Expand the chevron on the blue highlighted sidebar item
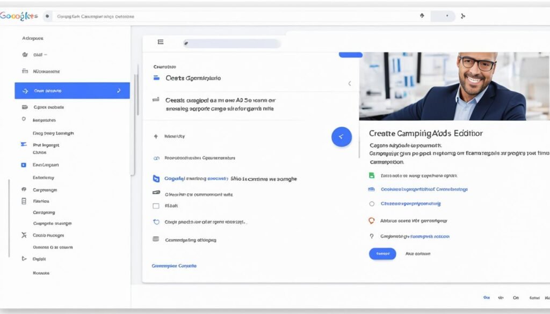Viewport: 550px width, 314px height. pyautogui.click(x=119, y=90)
